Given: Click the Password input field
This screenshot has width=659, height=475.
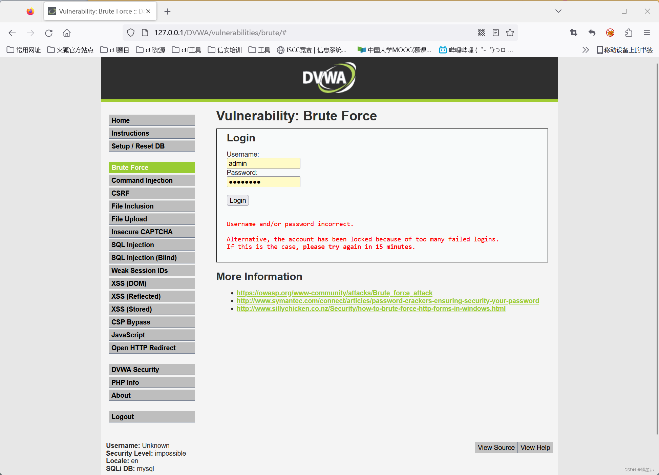Looking at the screenshot, I should click(x=264, y=182).
